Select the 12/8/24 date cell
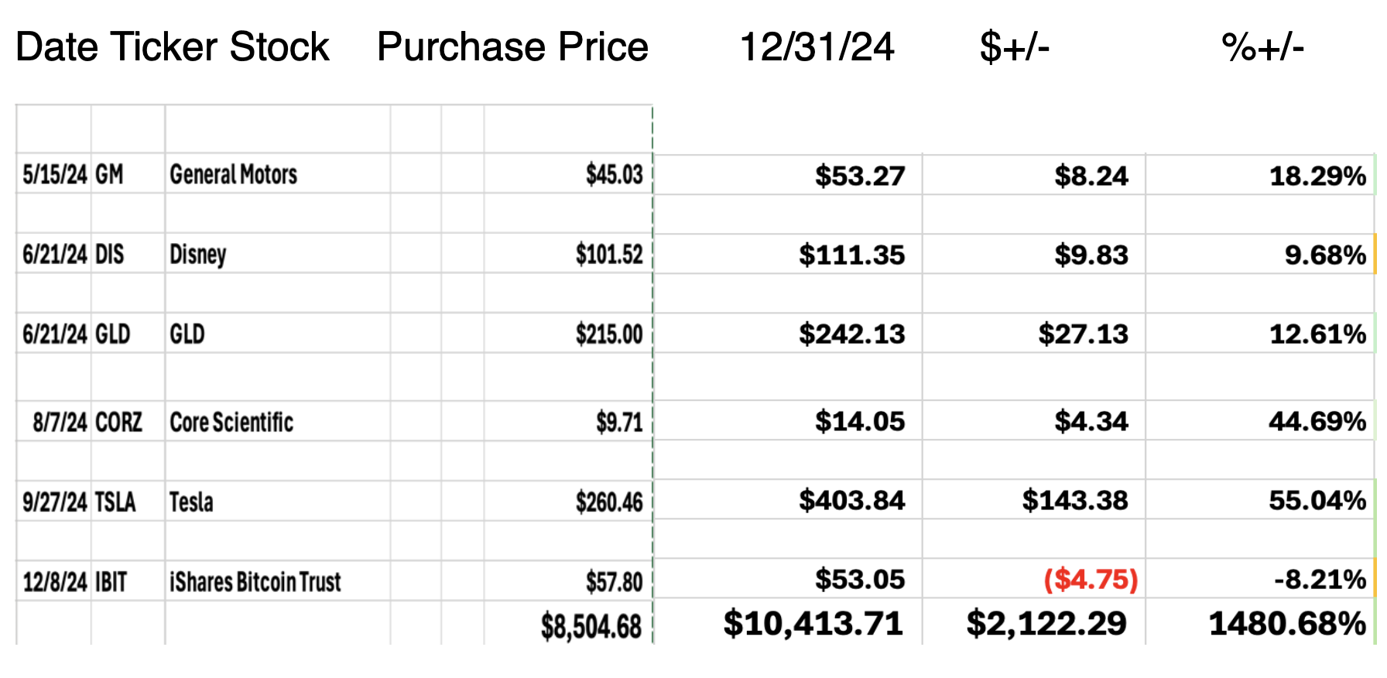The image size is (1387, 678). pos(54,582)
